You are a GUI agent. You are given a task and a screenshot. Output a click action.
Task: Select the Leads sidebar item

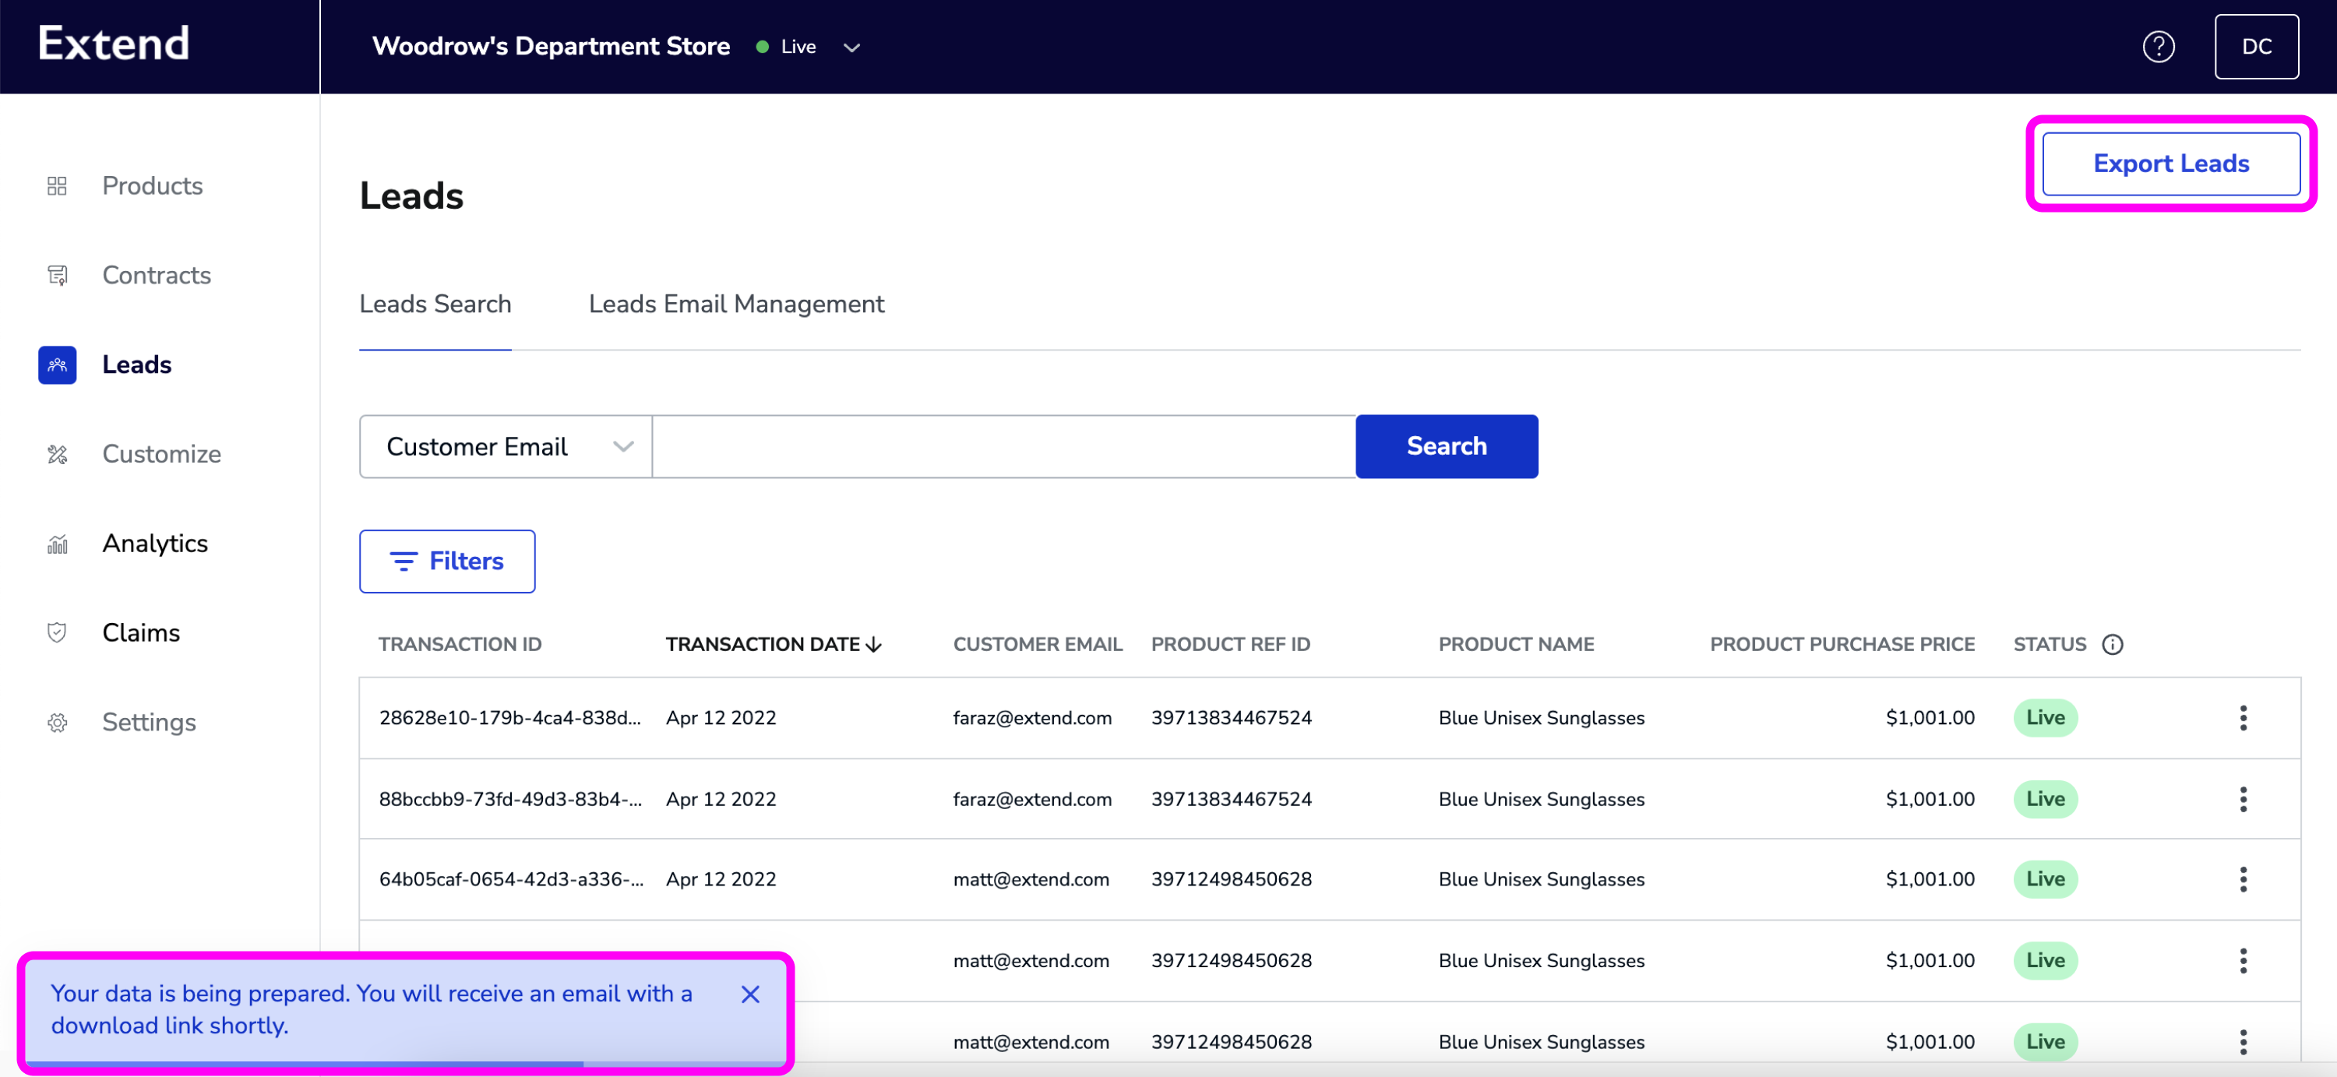(137, 364)
